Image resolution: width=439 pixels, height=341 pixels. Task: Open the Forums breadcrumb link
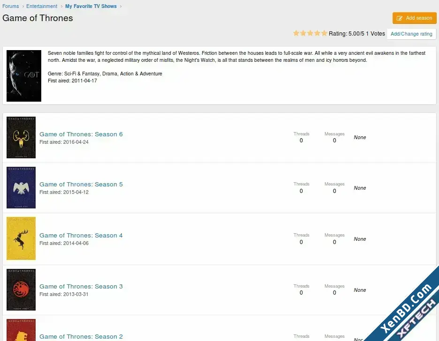[11, 6]
